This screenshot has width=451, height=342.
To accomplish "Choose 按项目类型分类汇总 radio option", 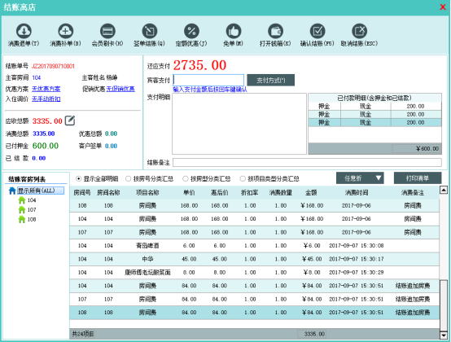I will tap(243, 179).
